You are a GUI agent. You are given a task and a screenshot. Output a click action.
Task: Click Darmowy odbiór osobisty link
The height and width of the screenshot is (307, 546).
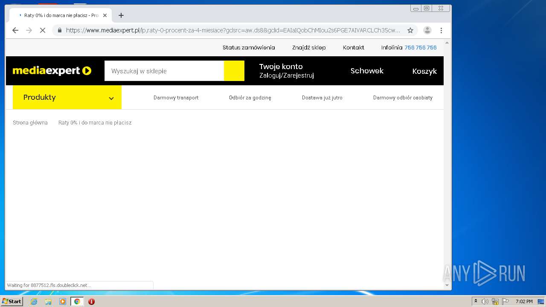tap(403, 98)
